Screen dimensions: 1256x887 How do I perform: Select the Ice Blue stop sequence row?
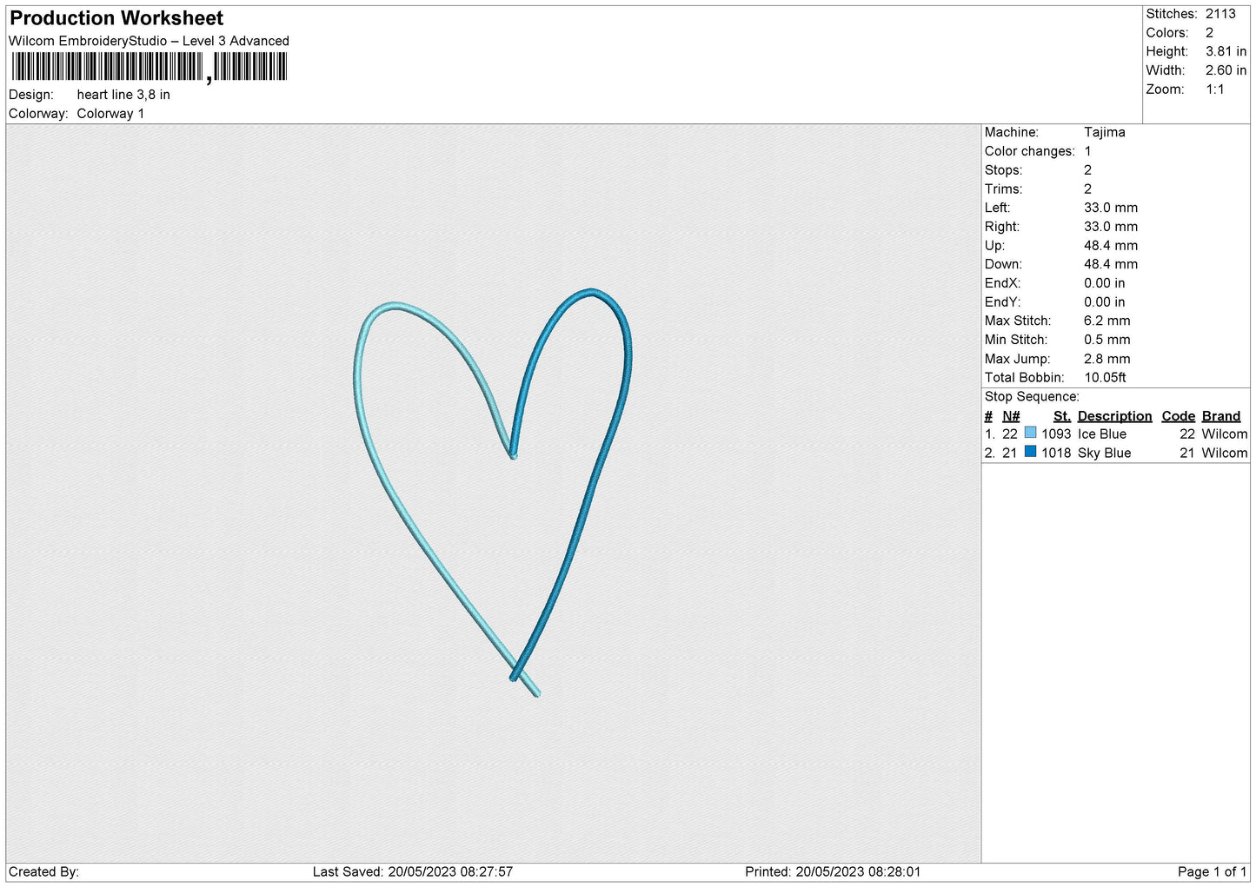[x=1116, y=434]
